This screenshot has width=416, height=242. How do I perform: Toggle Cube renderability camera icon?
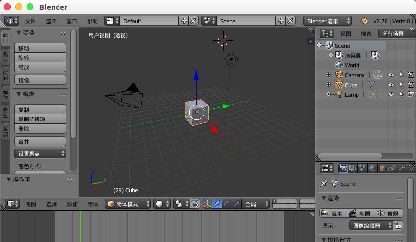coord(411,85)
